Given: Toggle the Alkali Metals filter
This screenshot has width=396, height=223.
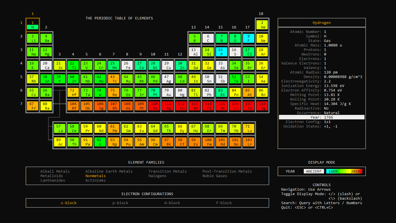Looking at the screenshot, I should coord(55,171).
